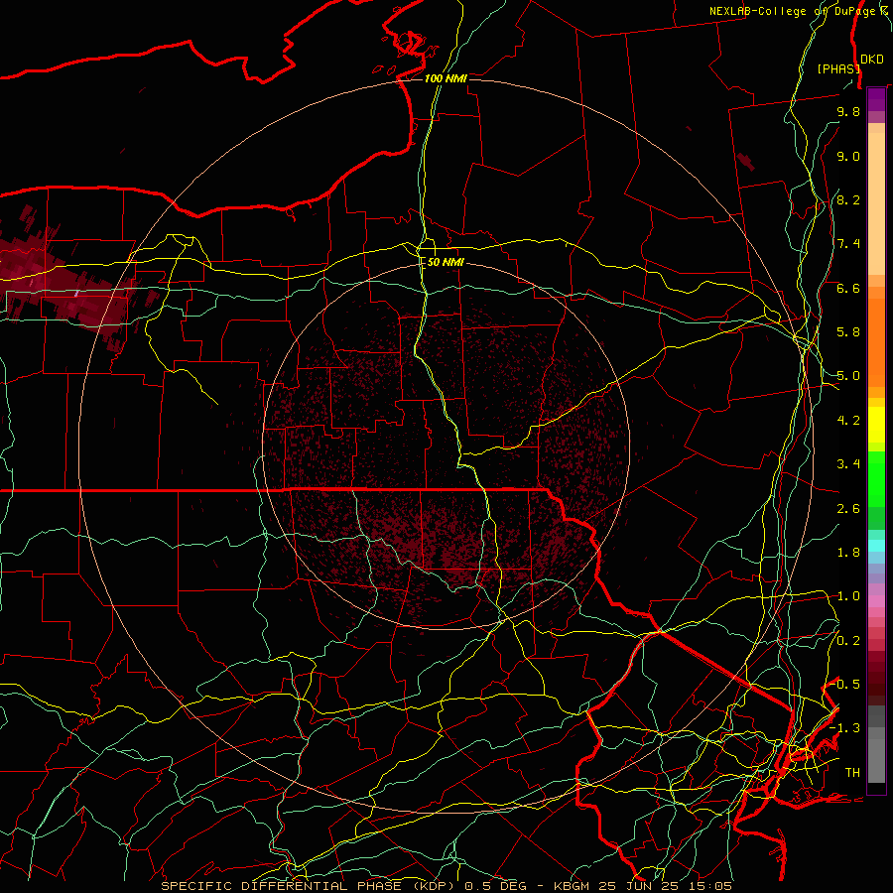Click the 8.2 value on the color scale
The image size is (893, 893).
[848, 199]
